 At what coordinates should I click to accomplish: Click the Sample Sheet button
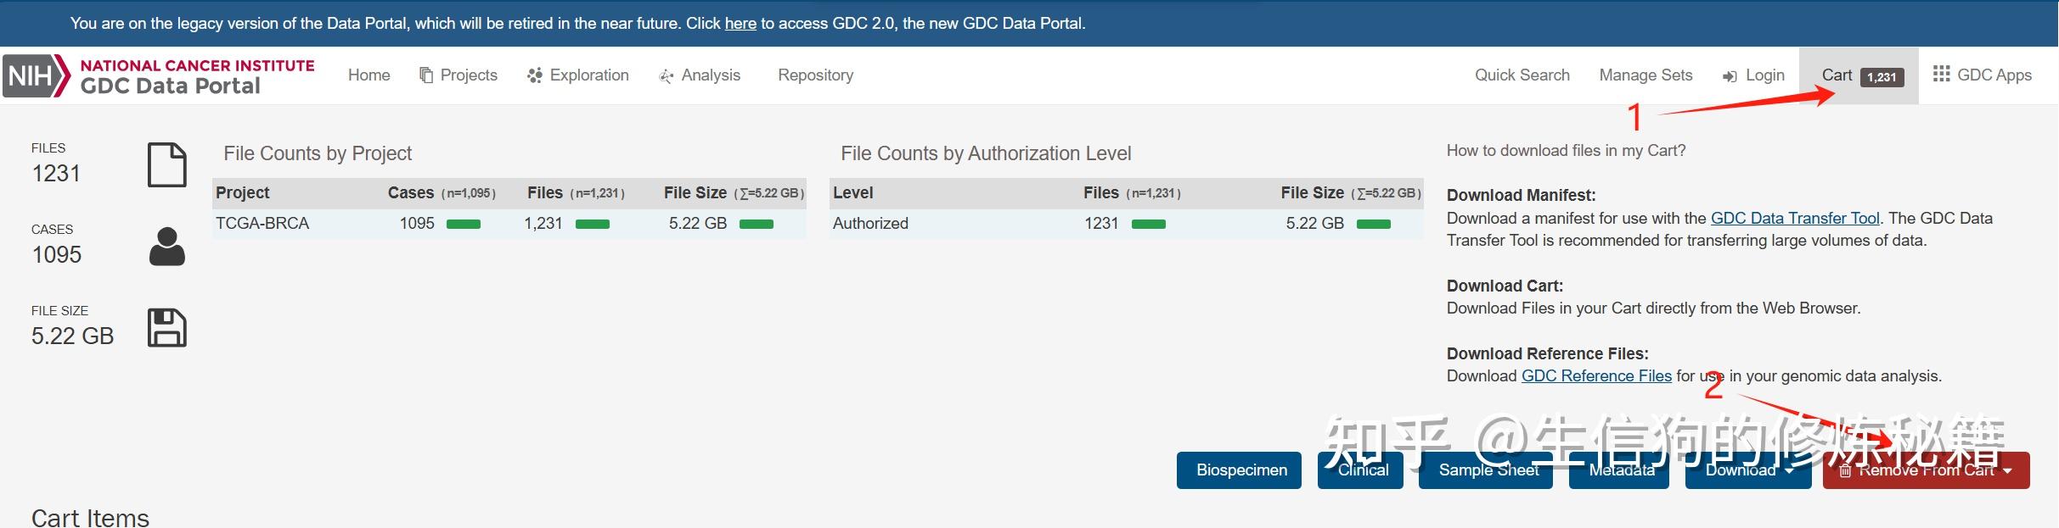pos(1488,470)
